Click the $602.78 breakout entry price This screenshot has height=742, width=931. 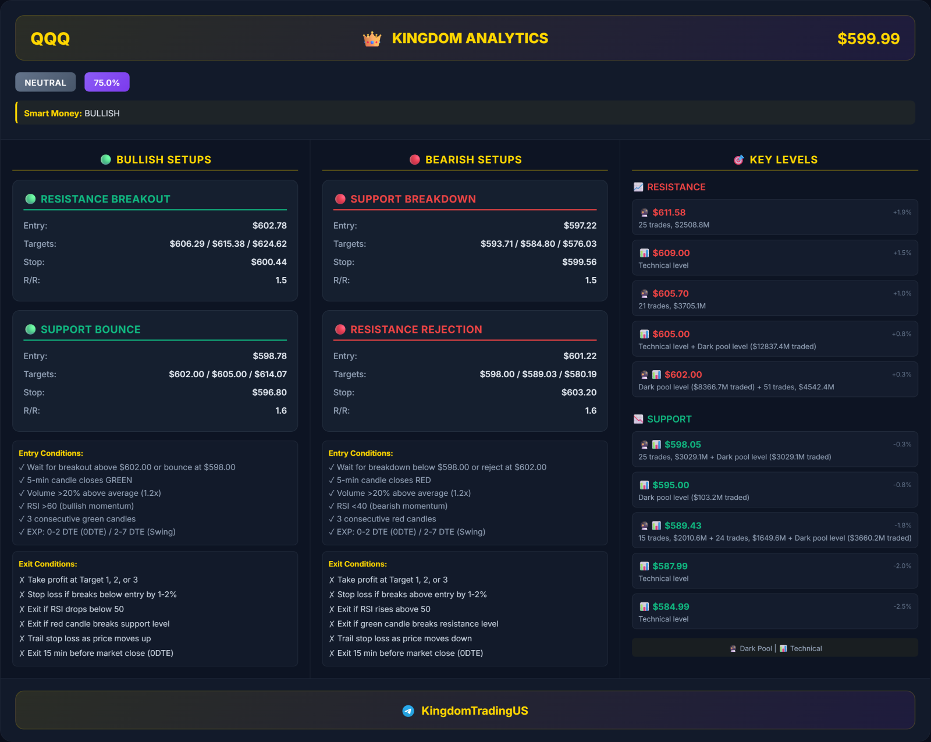point(269,226)
